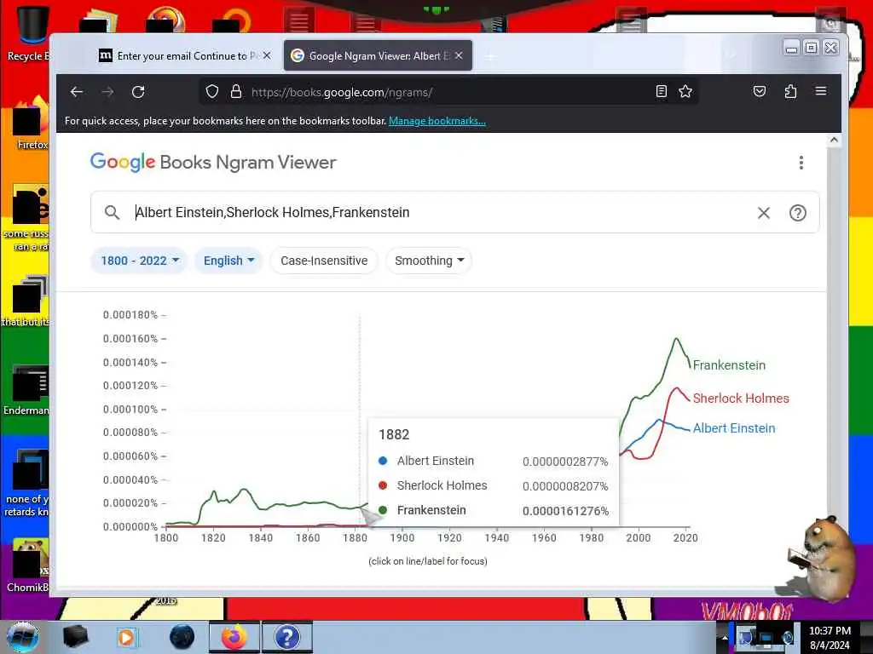Click the Albert Einstein blue legend dot
Image resolution: width=873 pixels, height=654 pixels.
click(x=383, y=461)
